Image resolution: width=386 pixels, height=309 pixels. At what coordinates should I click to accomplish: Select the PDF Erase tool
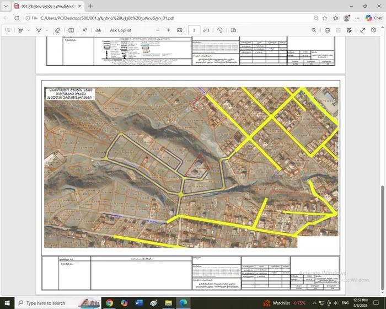pos(57,30)
